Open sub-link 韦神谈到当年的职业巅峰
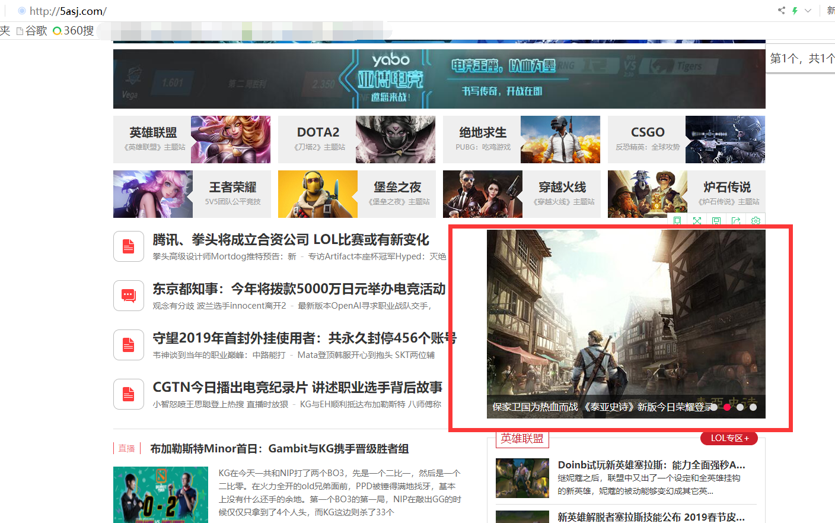835x523 pixels. [x=219, y=355]
